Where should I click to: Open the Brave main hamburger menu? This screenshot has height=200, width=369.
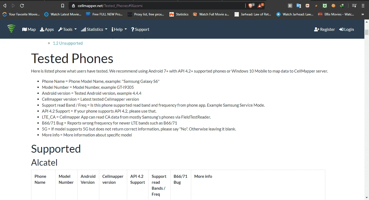click(363, 5)
